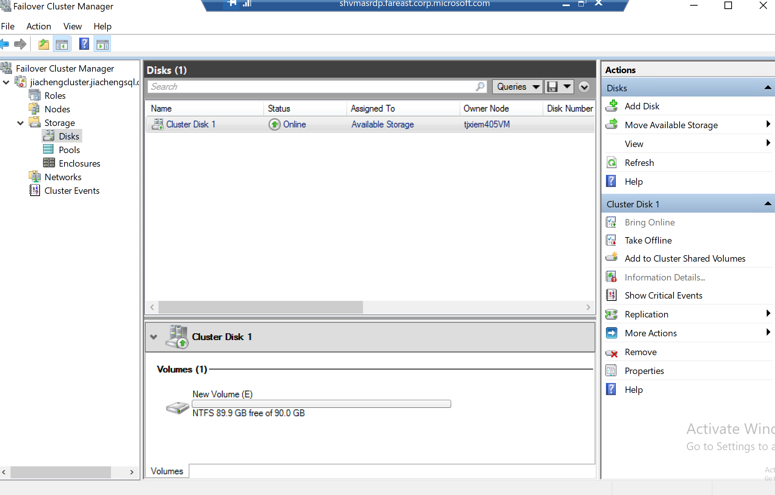Open Properties for Cluster Disk 1
Screen dimensions: 775x495
pyautogui.click(x=644, y=371)
